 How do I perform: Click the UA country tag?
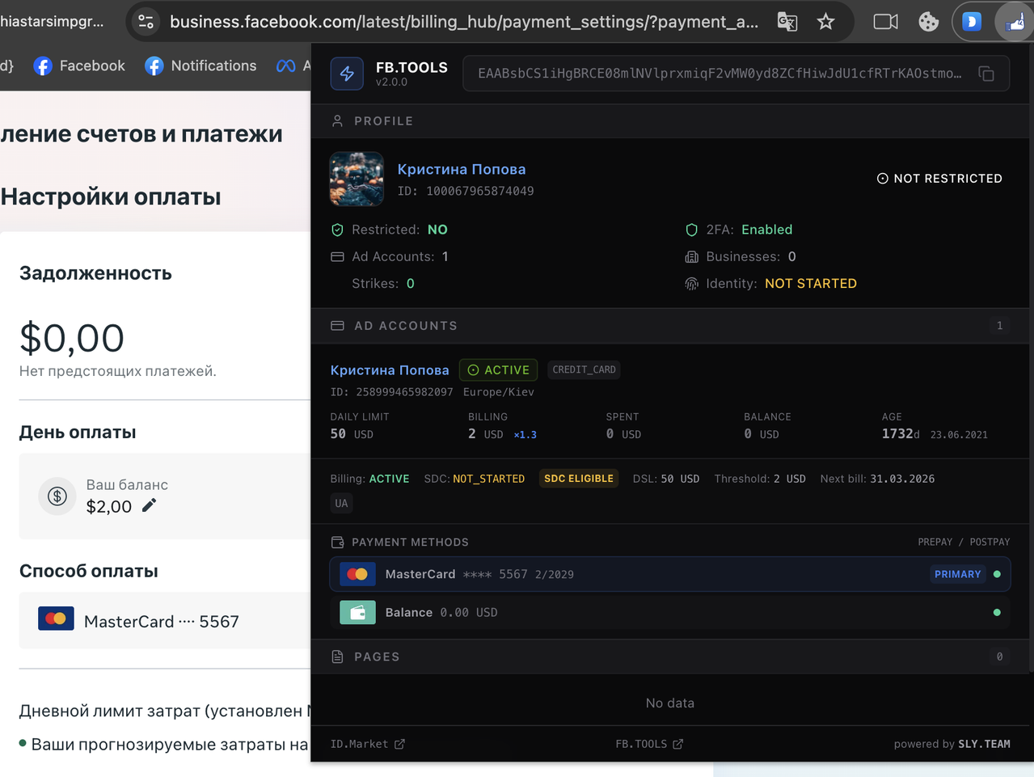(341, 503)
